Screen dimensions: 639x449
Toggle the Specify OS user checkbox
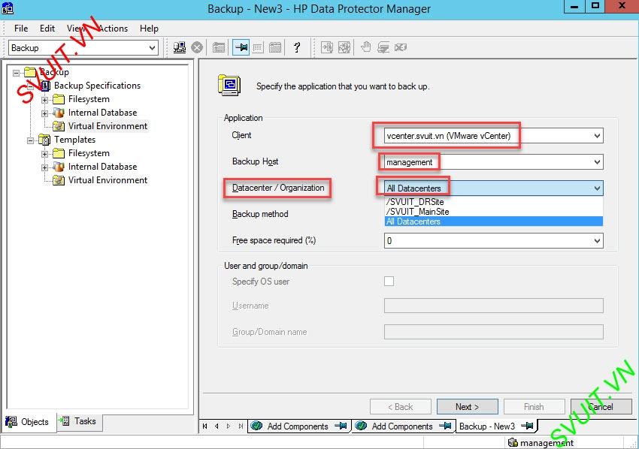pyautogui.click(x=389, y=282)
